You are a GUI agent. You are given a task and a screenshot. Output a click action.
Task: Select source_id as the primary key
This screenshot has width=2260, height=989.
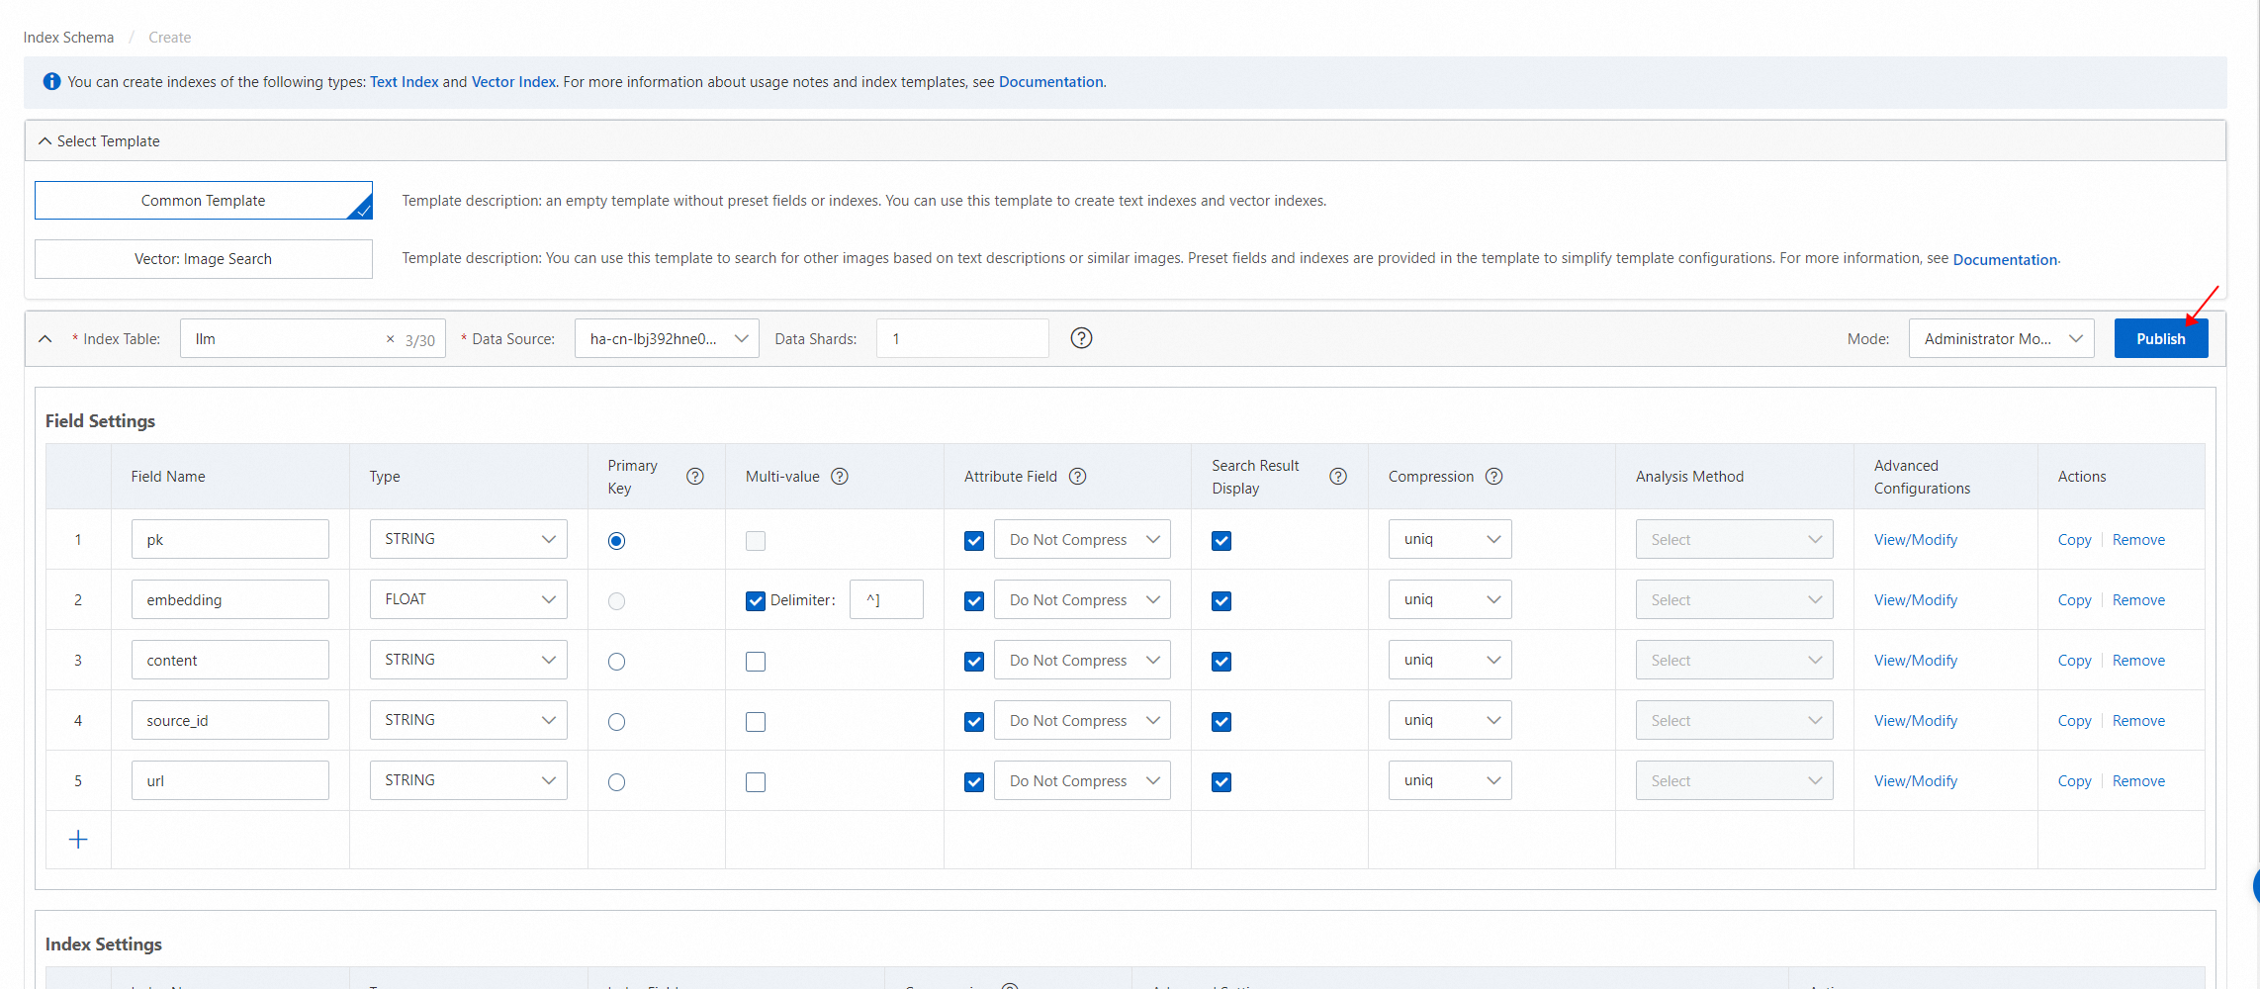coord(616,722)
